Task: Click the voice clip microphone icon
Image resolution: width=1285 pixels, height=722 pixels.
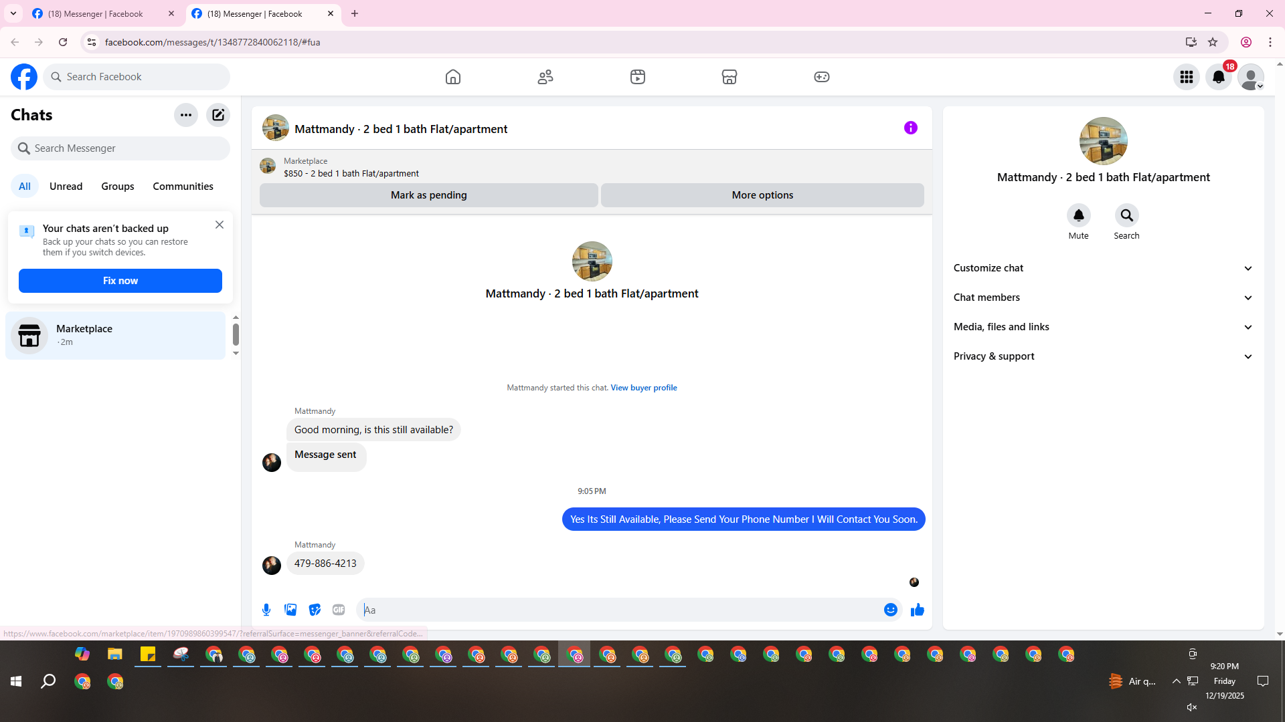Action: (266, 610)
